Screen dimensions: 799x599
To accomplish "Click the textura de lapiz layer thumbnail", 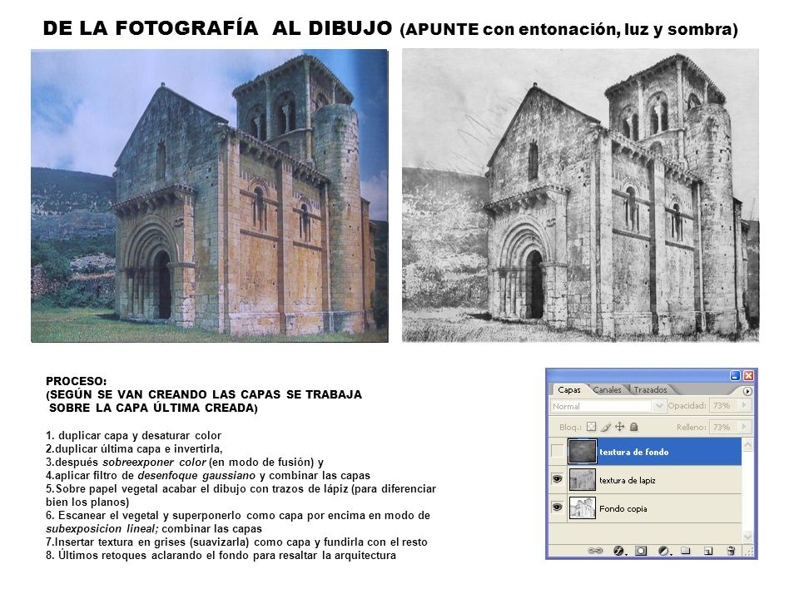I will [x=582, y=480].
